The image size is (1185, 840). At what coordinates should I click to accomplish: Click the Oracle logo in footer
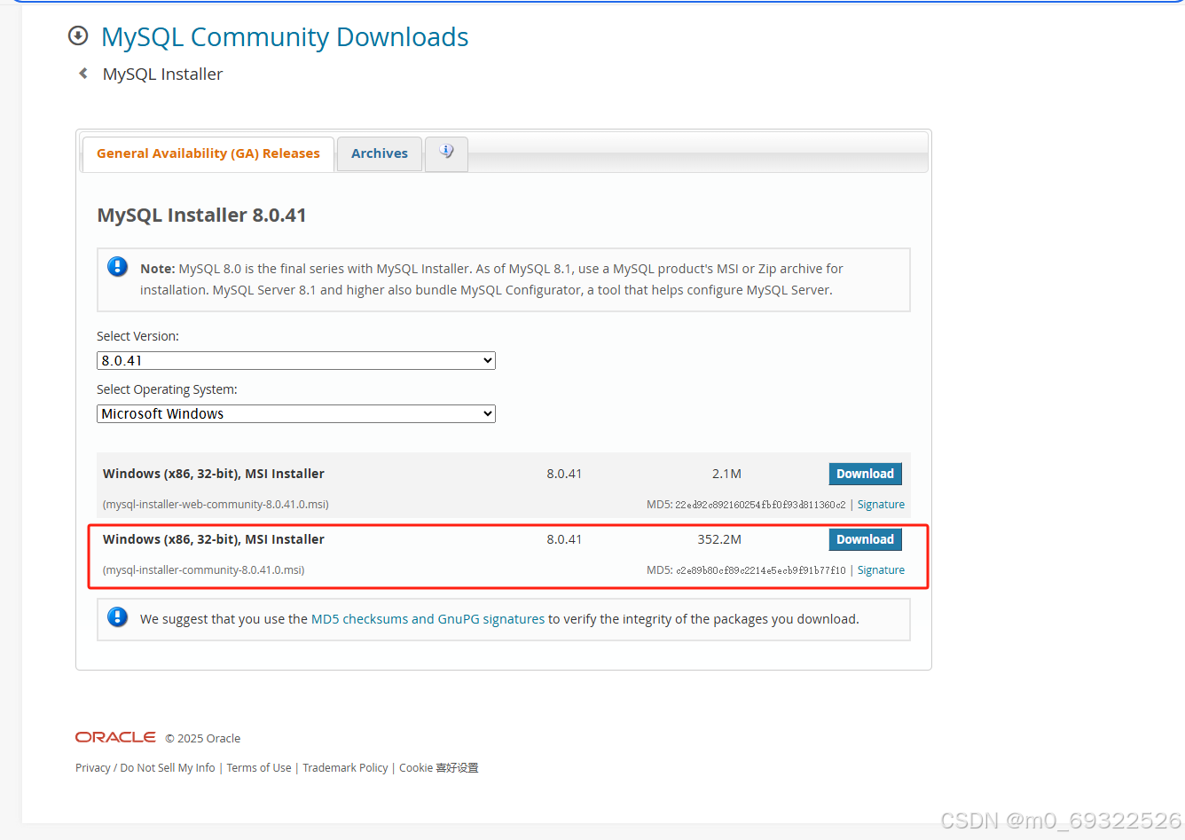pos(115,737)
